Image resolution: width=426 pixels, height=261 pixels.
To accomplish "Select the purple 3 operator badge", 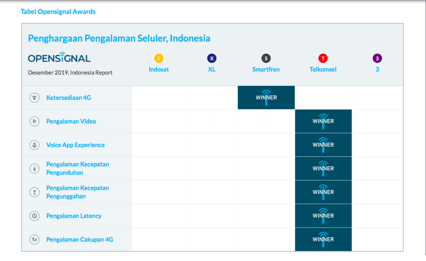I will coord(377,58).
